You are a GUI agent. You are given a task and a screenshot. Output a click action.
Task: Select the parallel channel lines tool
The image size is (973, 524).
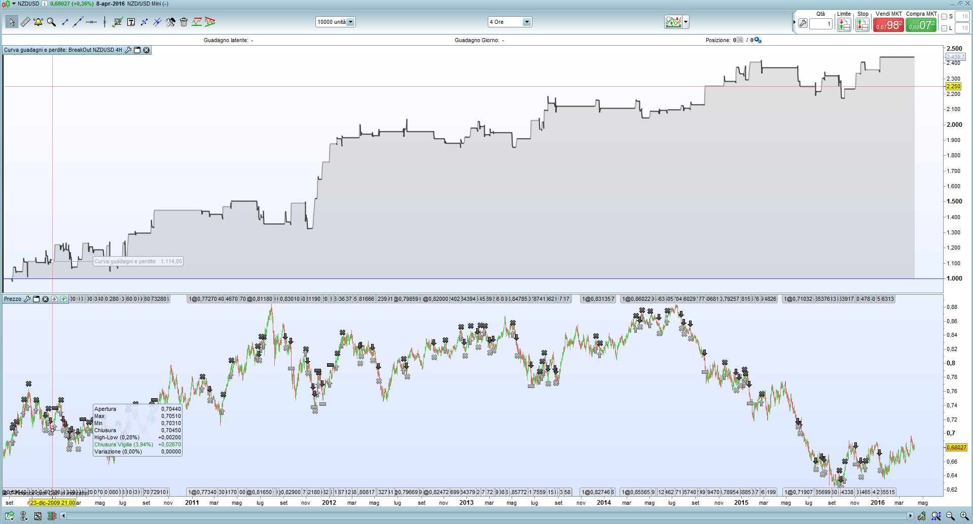click(157, 22)
